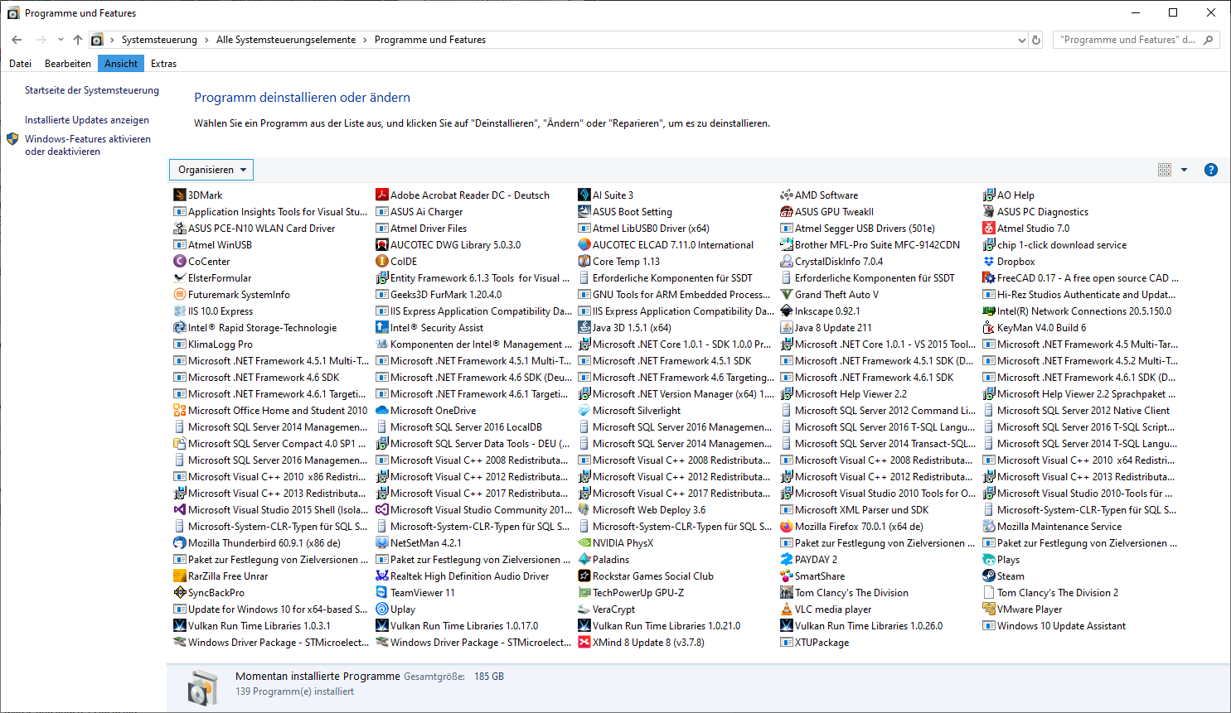Click the Uplay program icon

pyautogui.click(x=381, y=609)
